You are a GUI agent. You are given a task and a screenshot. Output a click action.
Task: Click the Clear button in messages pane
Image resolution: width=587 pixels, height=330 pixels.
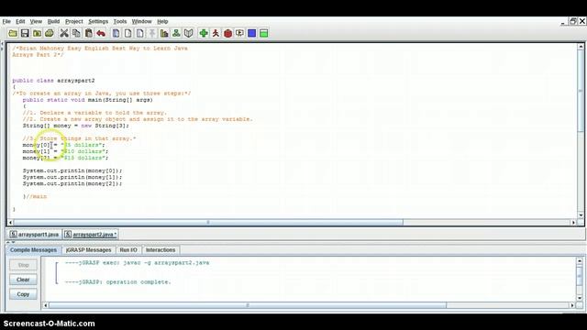coord(23,280)
